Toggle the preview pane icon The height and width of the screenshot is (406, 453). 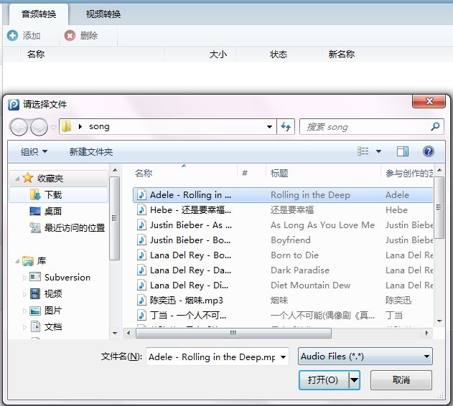(x=403, y=151)
